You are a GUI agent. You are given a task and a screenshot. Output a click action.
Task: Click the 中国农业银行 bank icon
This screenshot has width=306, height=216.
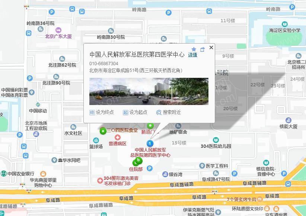coord(3,174)
